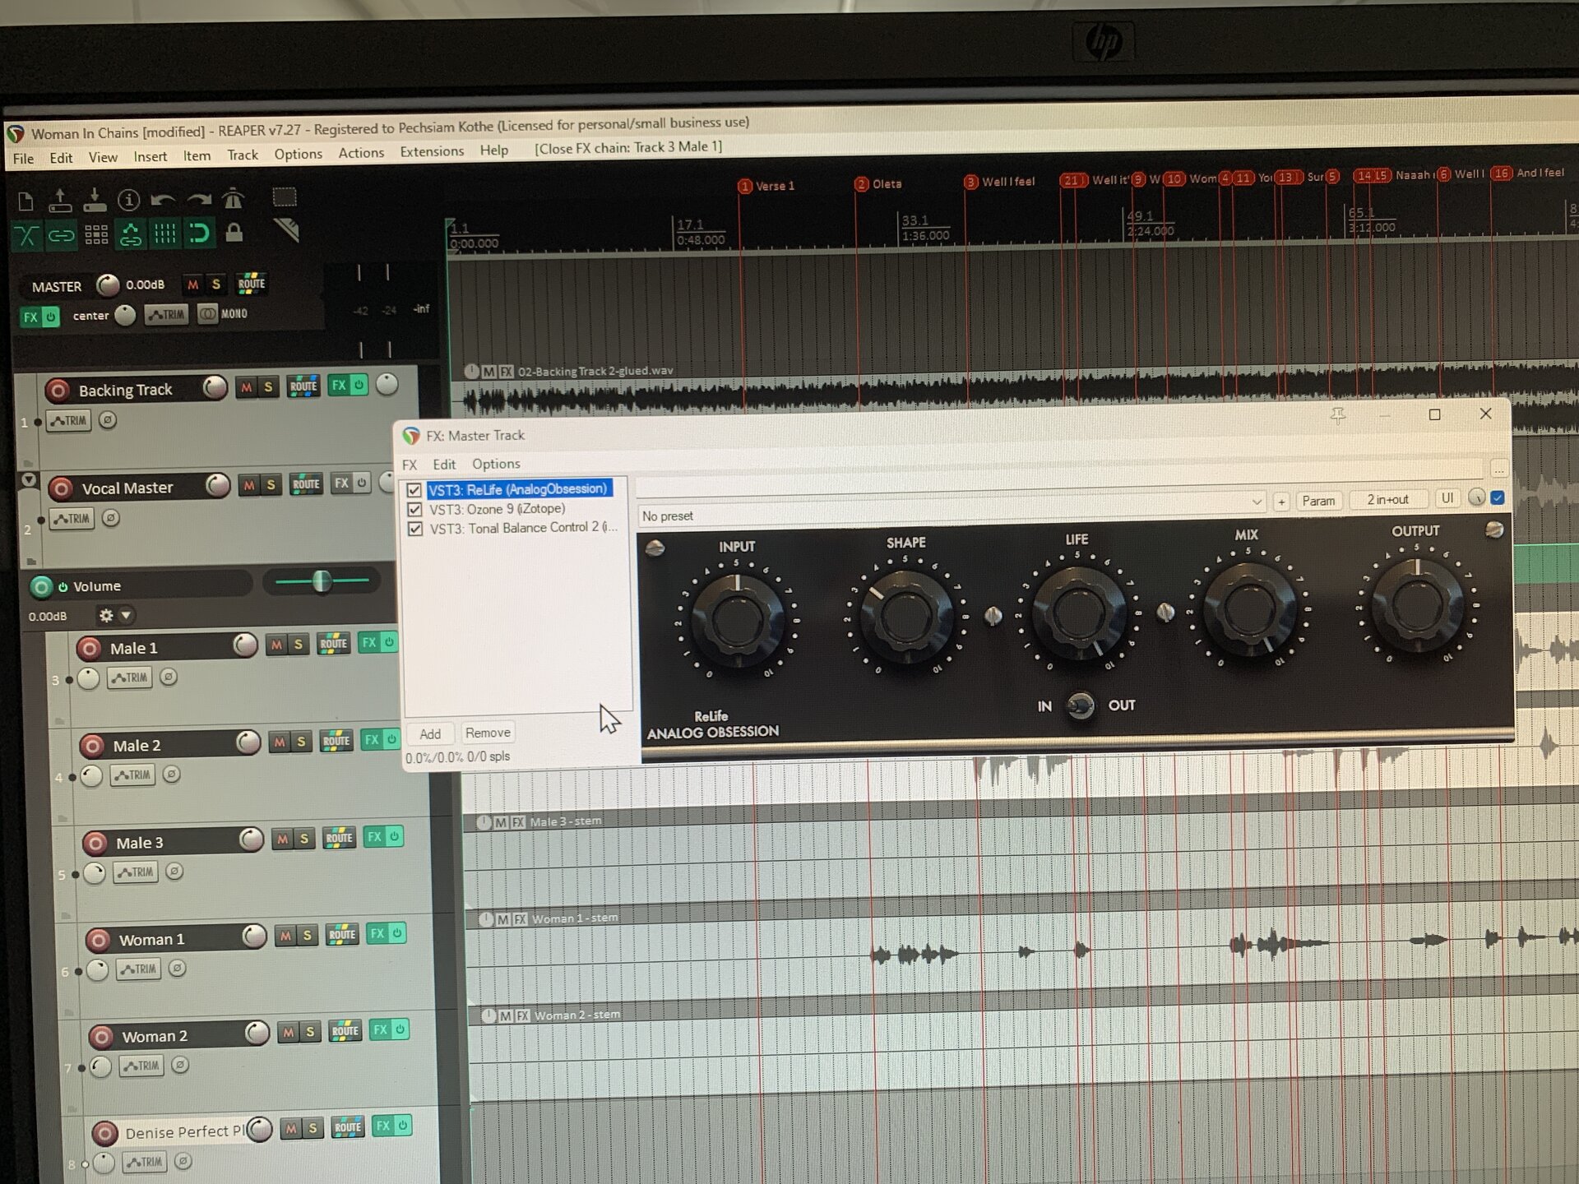
Task: Open Volume envelope settings gear
Action: click(x=106, y=615)
